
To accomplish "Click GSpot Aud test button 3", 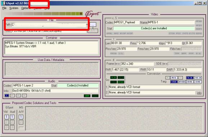I will coord(12,127).
